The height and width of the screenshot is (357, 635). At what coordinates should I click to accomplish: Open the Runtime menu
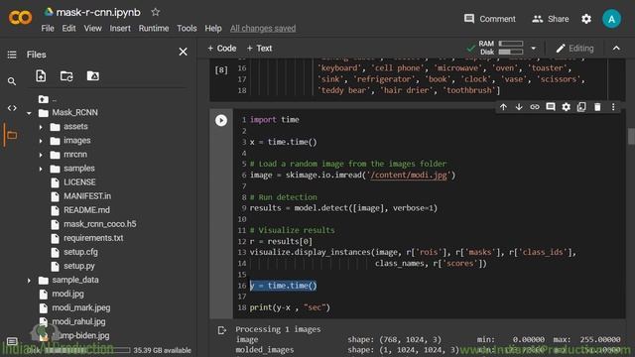[154, 29]
